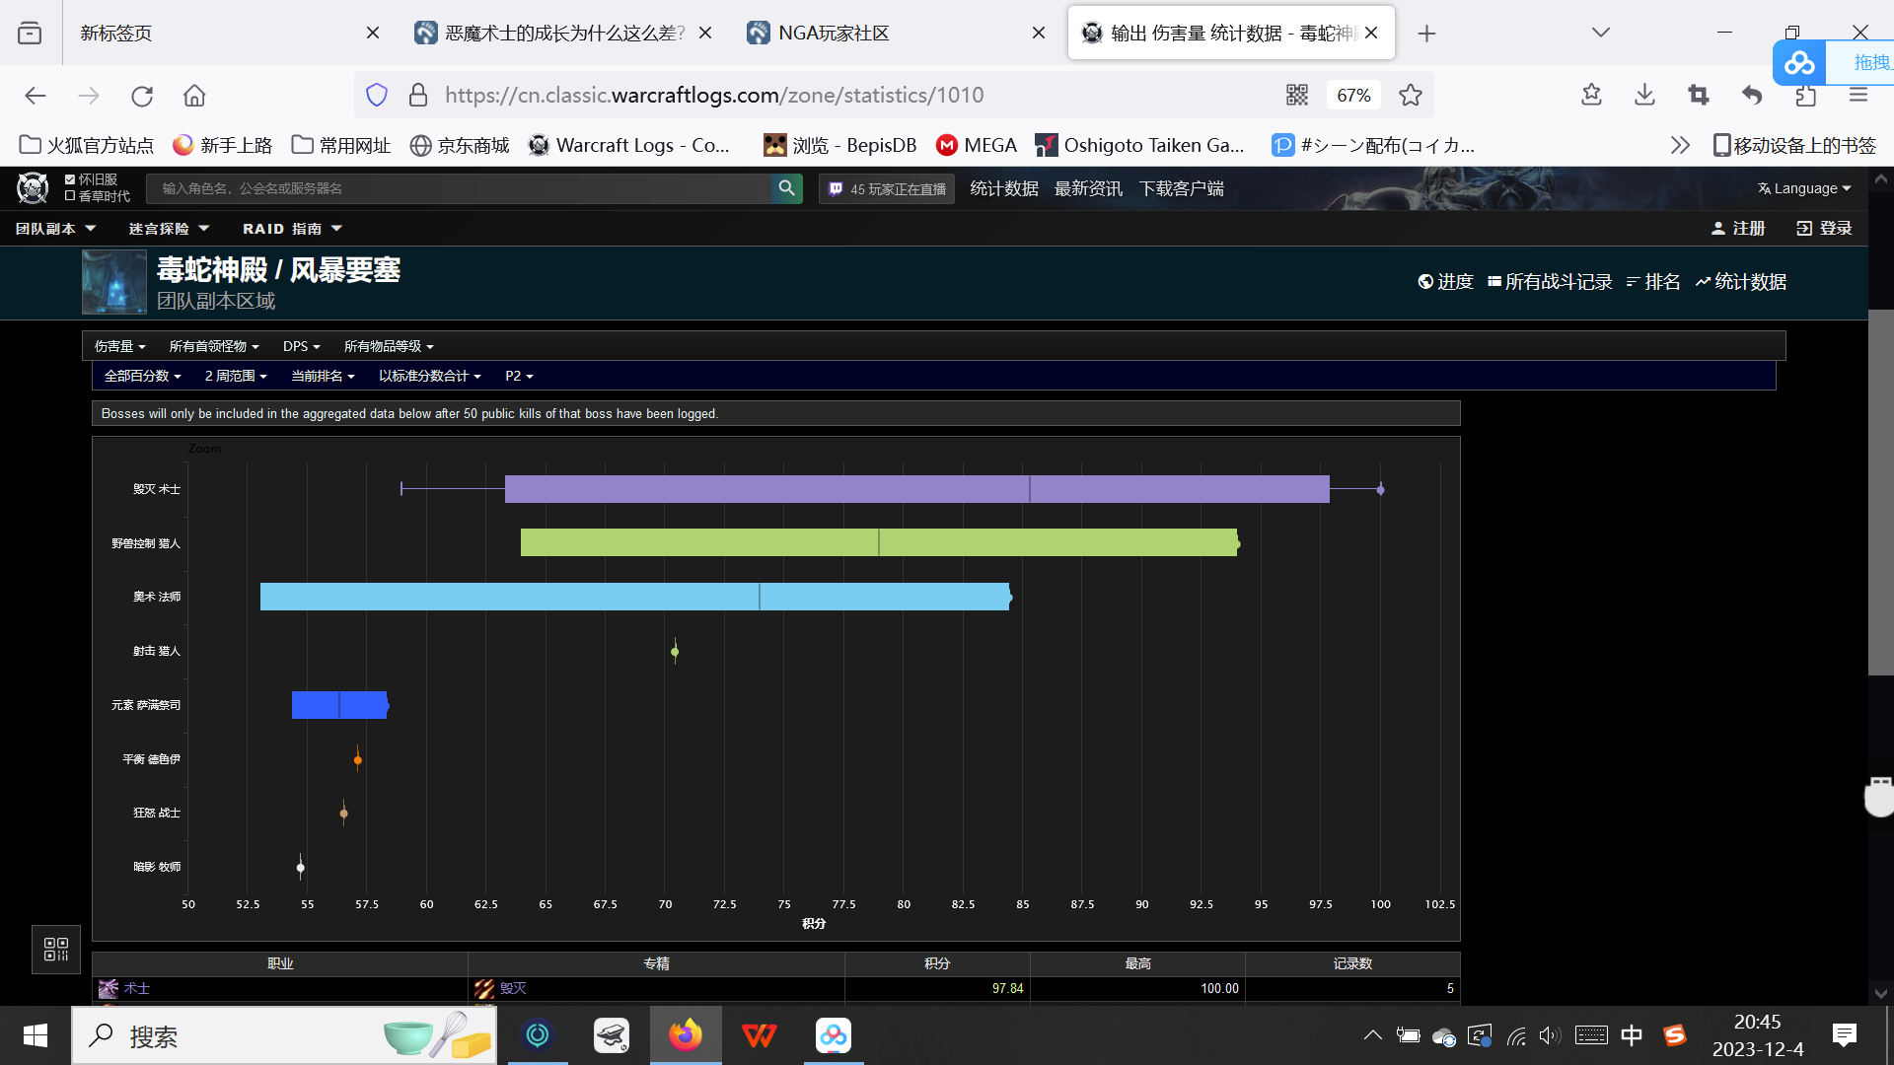Open the QR code icon in address bar
This screenshot has height=1065, width=1894.
pyautogui.click(x=1296, y=95)
